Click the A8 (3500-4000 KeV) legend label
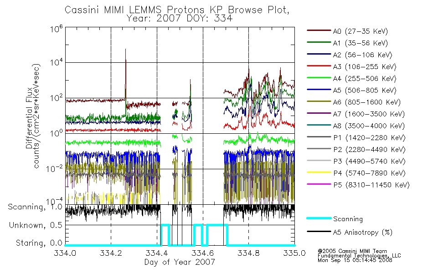This screenshot has height=273, width=433. click(369, 126)
